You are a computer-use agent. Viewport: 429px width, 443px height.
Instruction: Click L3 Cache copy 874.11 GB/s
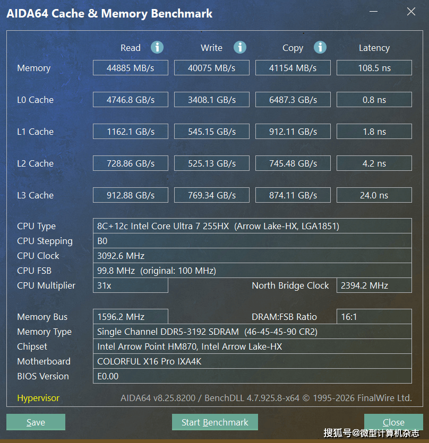(x=293, y=195)
